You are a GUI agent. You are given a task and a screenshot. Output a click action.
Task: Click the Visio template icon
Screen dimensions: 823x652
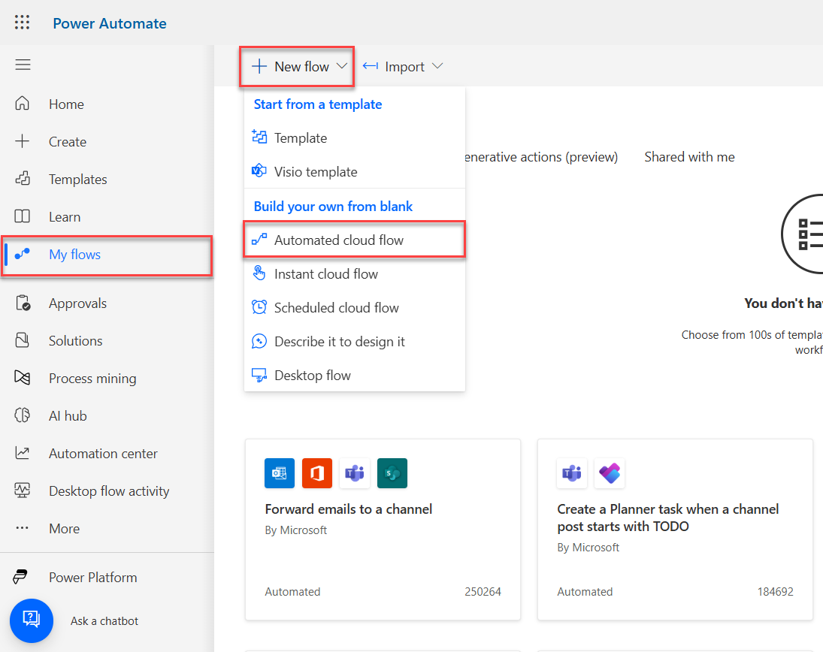[x=259, y=171]
